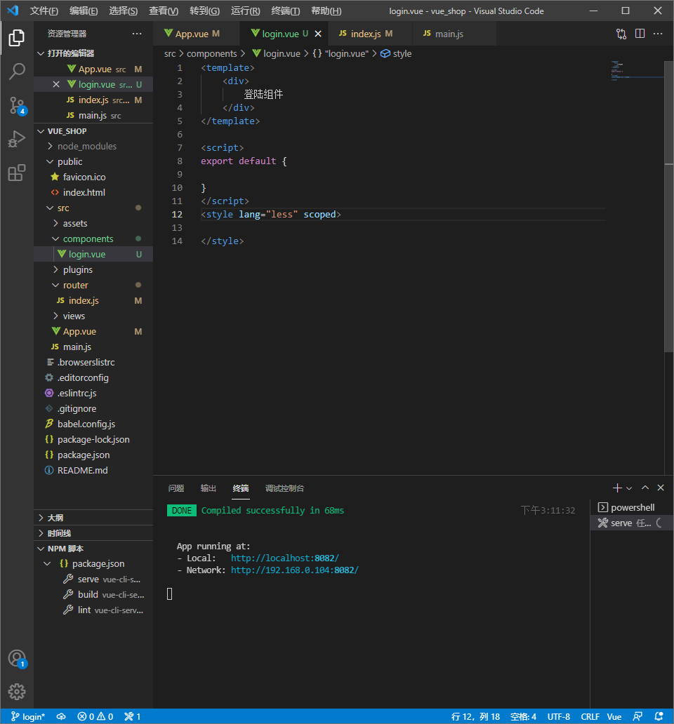
Task: Expand the plugins folder
Action: pyautogui.click(x=93, y=269)
